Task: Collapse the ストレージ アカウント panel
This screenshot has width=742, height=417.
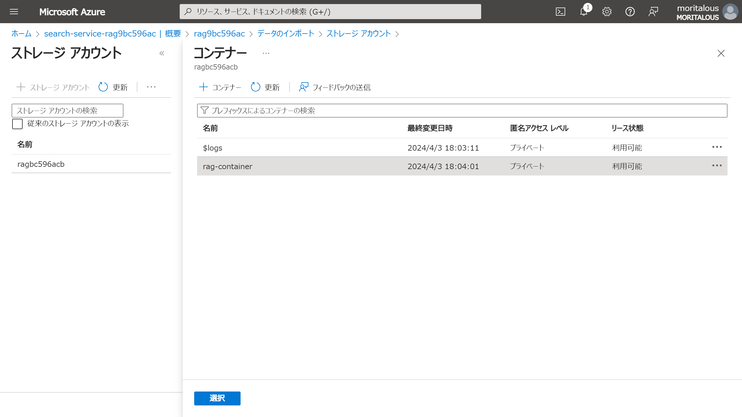Action: pyautogui.click(x=162, y=53)
